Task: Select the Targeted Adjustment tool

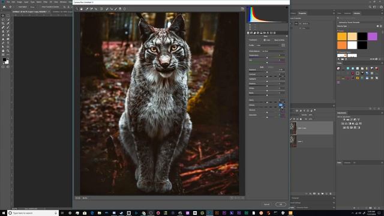Action: (x=96, y=9)
